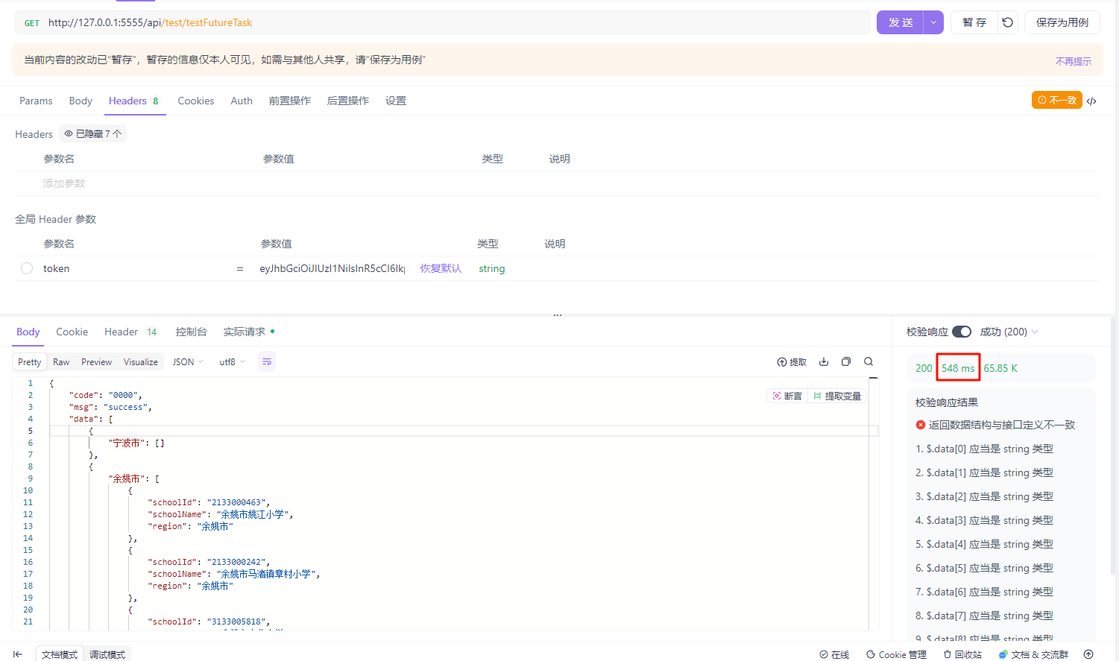Show the 7 hidden headers
Screen dimensions: 1119x661
pyautogui.click(x=92, y=133)
